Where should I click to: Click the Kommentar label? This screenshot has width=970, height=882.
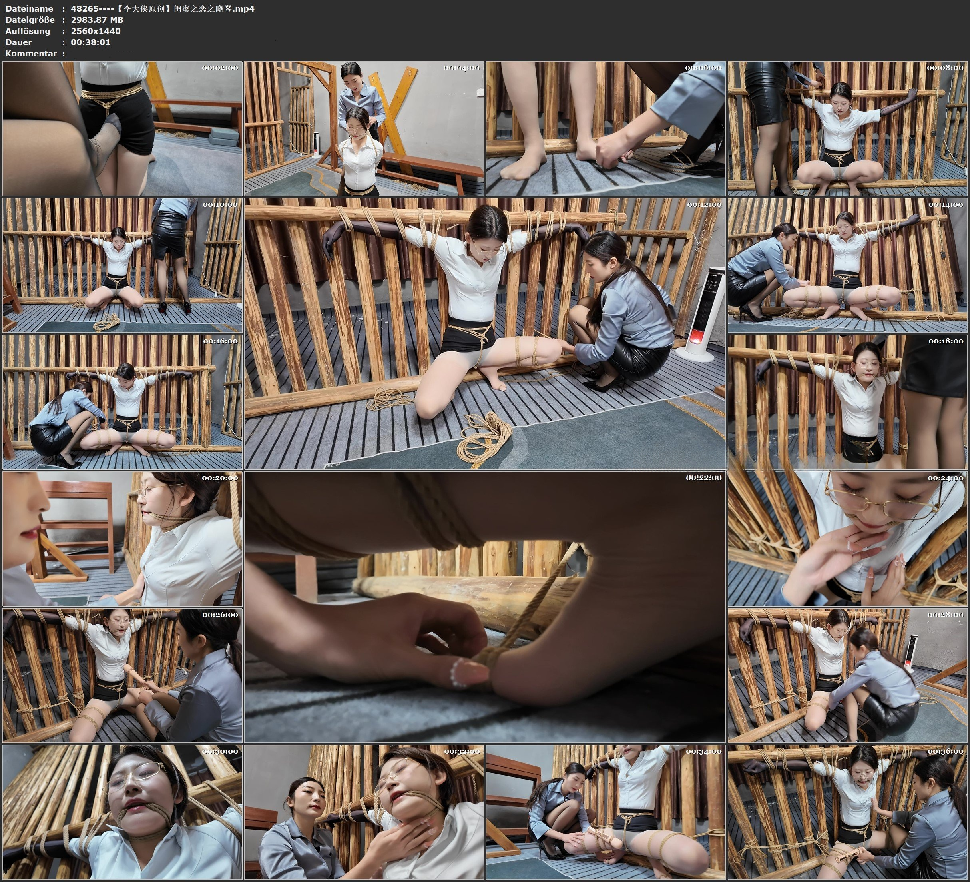click(31, 54)
